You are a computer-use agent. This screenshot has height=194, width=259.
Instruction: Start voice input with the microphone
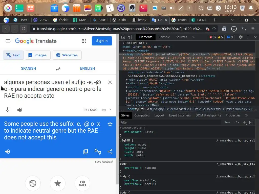(8, 110)
